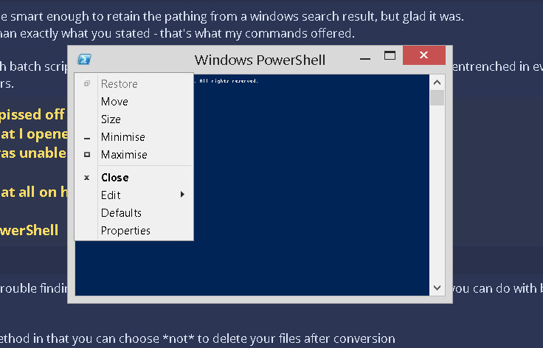Click the PowerShell scrollbar up arrow
Viewport: 543px width, 348px height.
tap(437, 83)
